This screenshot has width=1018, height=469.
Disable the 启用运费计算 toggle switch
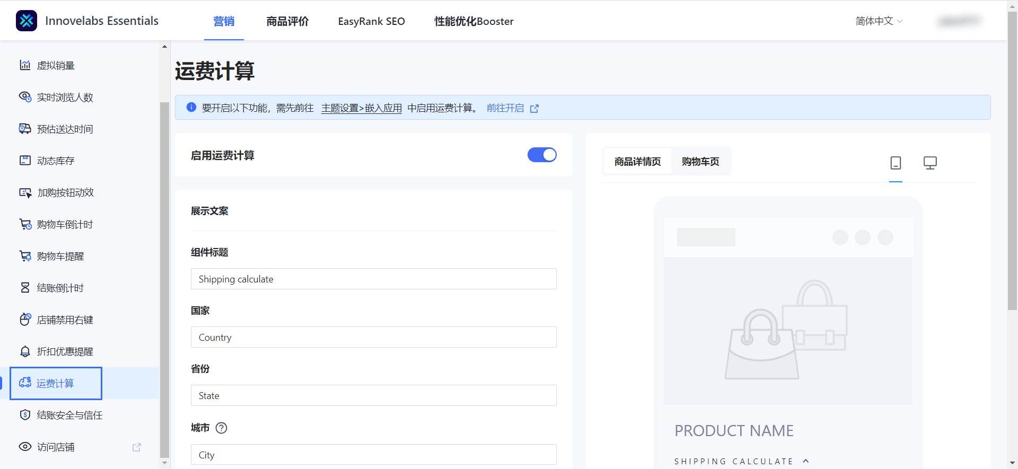541,155
